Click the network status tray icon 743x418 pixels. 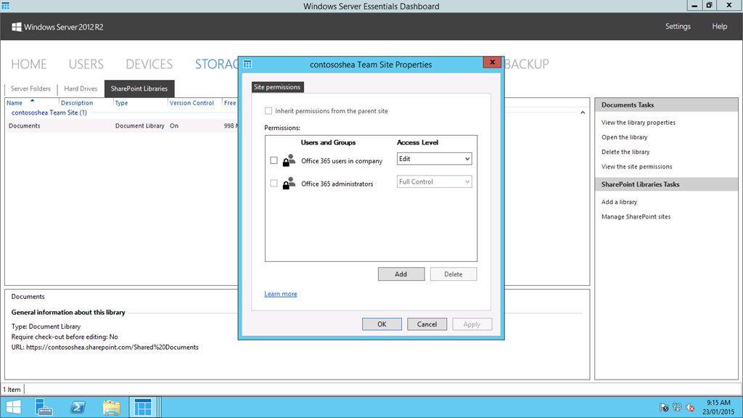click(x=676, y=407)
